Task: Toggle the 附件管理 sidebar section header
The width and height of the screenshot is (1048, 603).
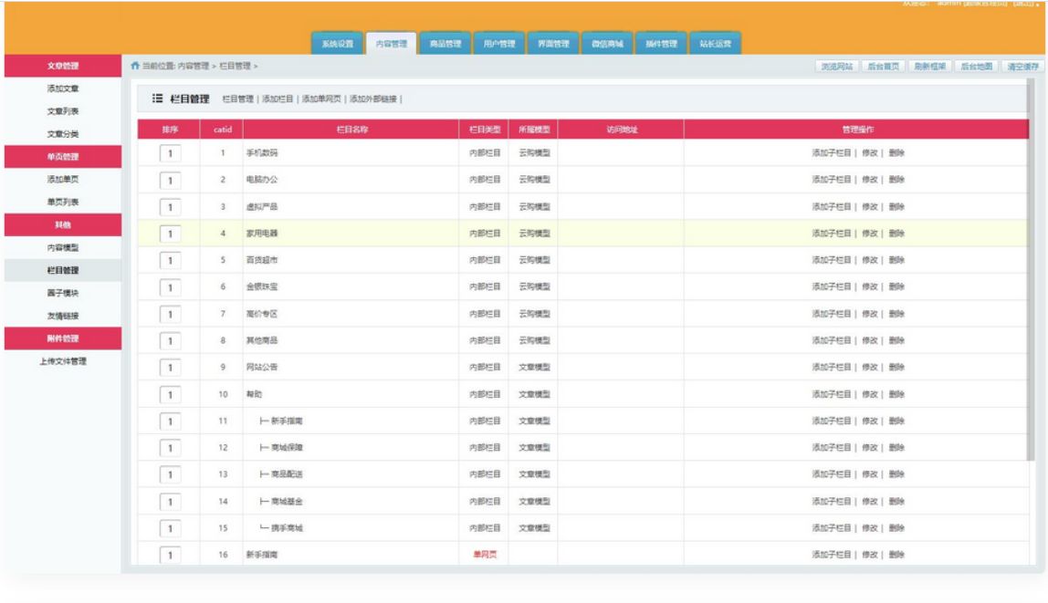Action: (x=63, y=338)
